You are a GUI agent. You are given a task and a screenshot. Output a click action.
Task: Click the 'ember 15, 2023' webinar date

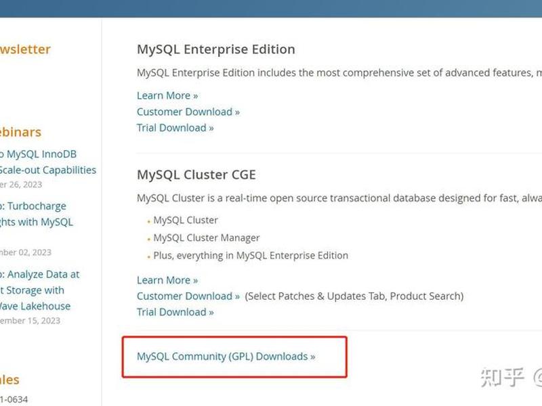[x=30, y=321]
